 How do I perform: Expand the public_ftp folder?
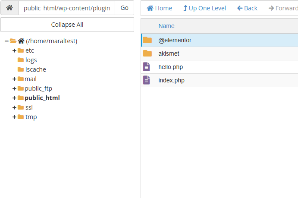point(14,88)
